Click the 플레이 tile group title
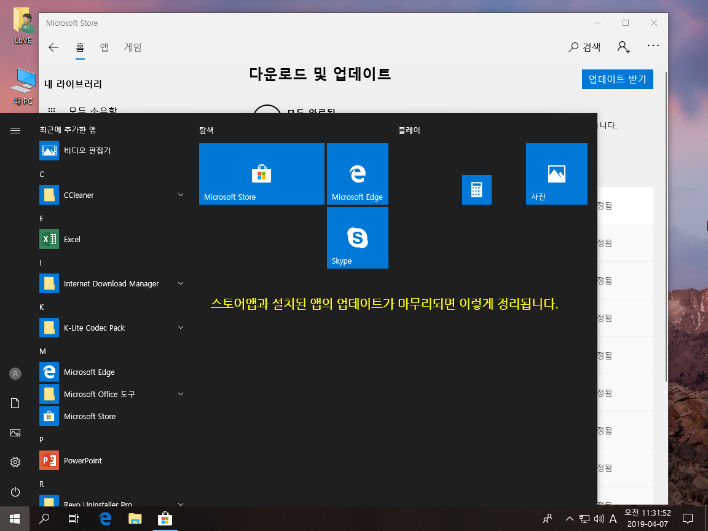The width and height of the screenshot is (708, 531). click(409, 130)
